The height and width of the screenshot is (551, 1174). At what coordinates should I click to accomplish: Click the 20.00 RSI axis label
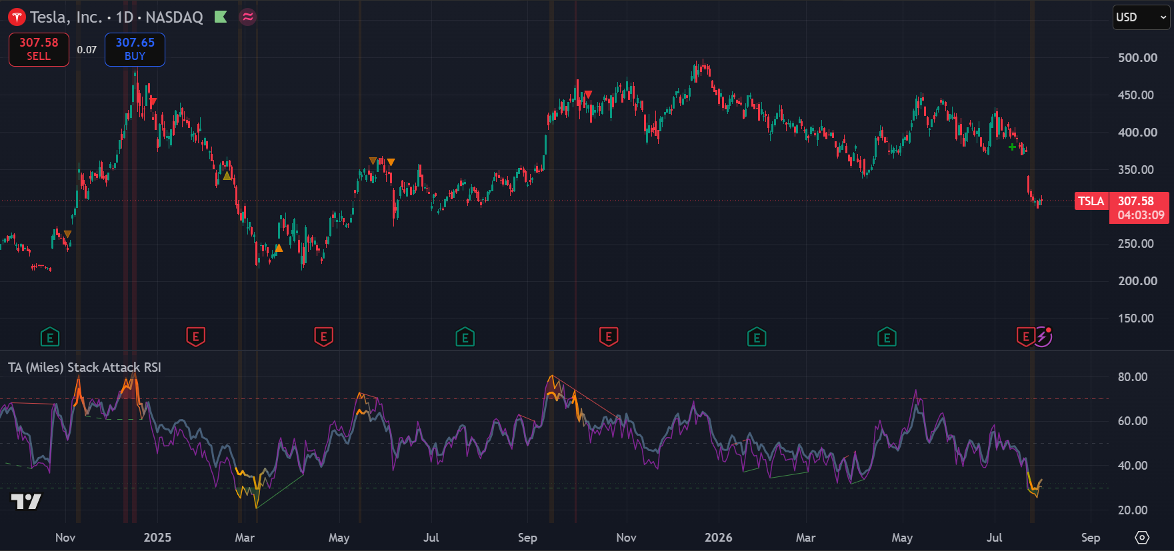(1133, 510)
